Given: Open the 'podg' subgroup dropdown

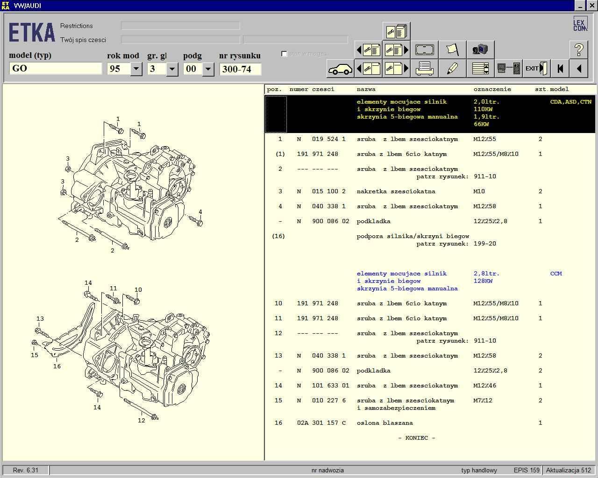Looking at the screenshot, I should 208,69.
